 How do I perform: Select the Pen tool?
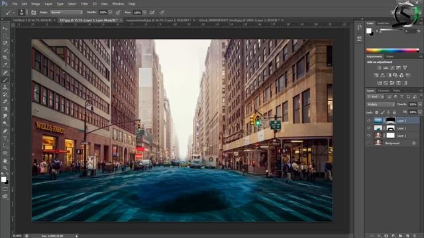[x=5, y=131]
